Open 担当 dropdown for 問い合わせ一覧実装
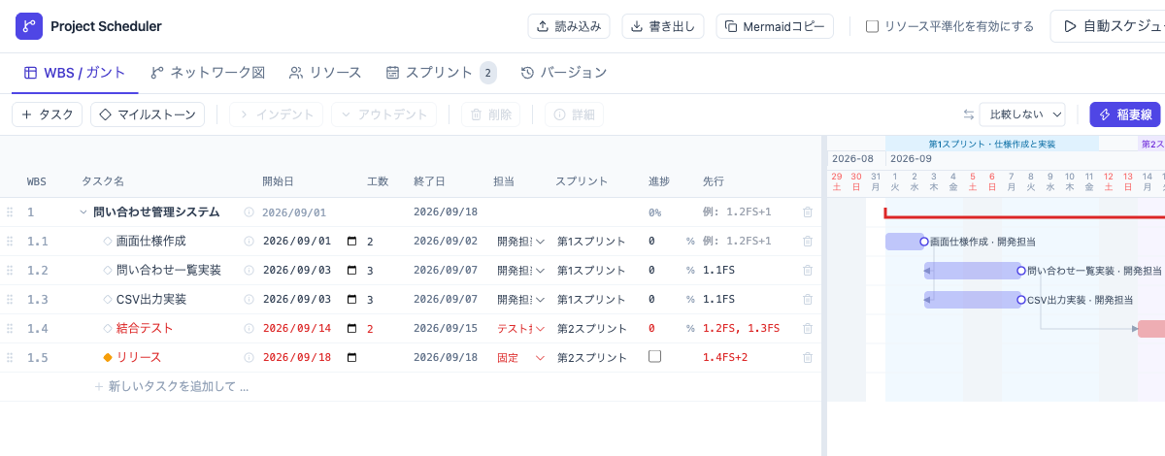The image size is (1165, 456). click(520, 271)
